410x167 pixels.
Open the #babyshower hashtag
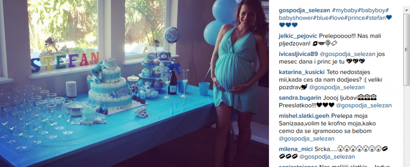(294, 18)
